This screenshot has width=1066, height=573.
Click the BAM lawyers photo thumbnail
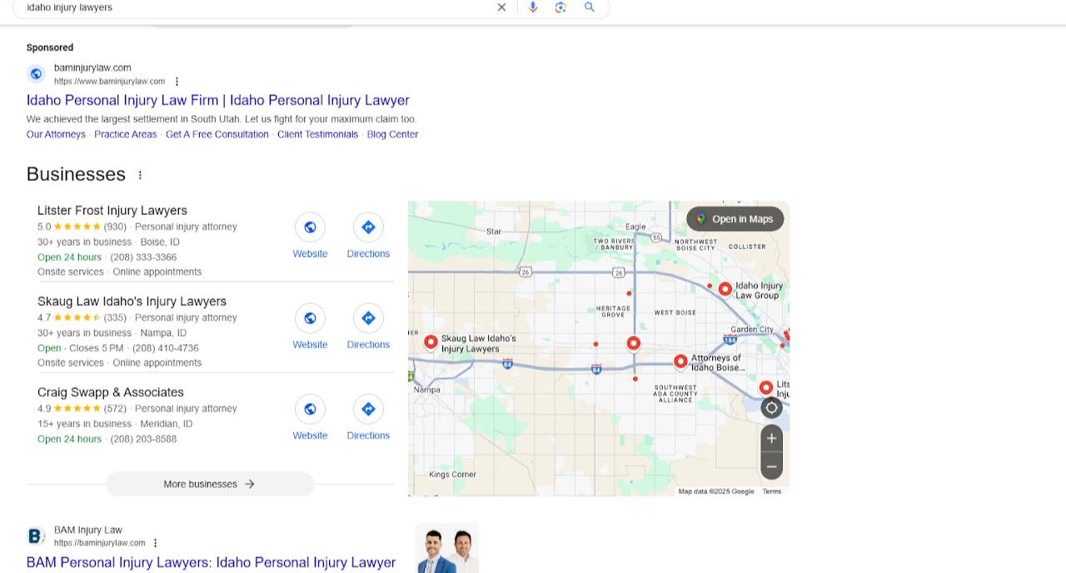[x=446, y=549]
